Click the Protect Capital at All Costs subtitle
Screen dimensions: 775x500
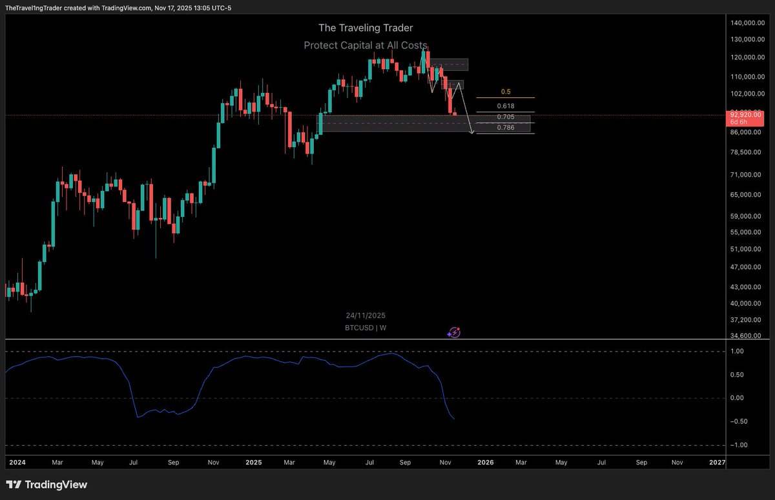366,45
